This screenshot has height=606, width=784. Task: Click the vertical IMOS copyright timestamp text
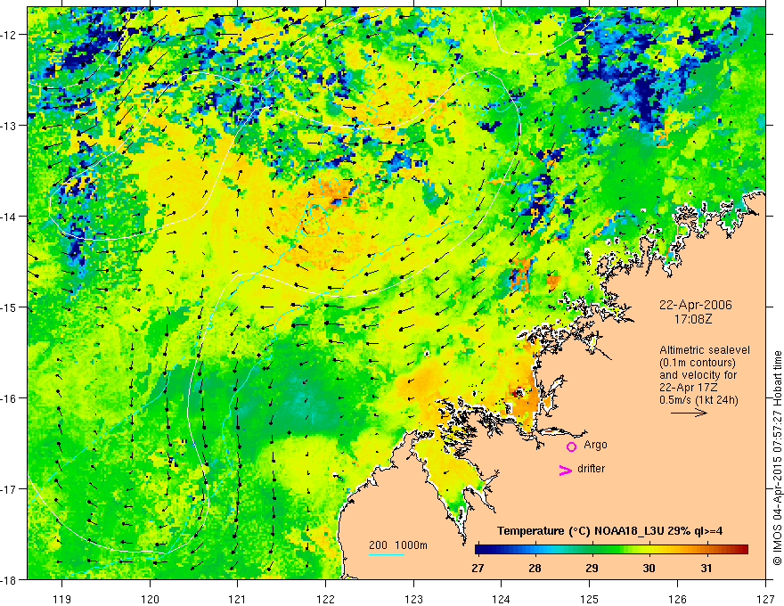tap(777, 458)
